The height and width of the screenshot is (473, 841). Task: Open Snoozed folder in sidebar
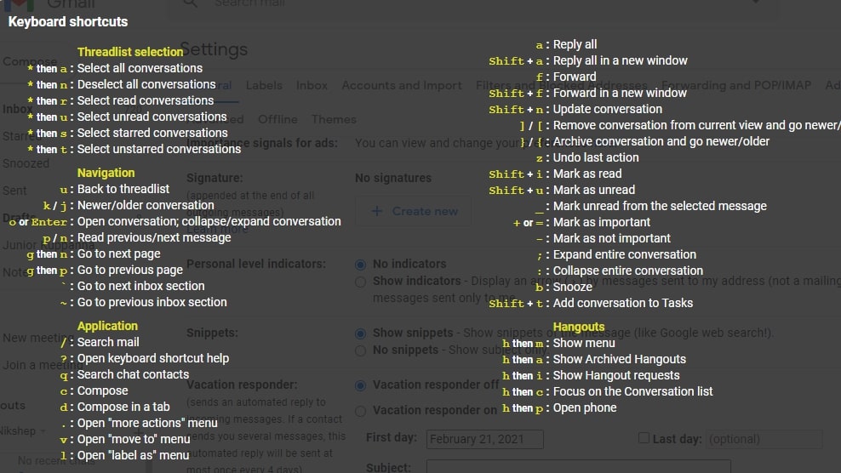26,163
